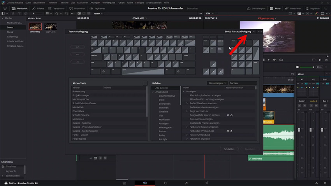This screenshot has width=331, height=186.
Task: Collapse the Anwendung command group
Action: point(153,92)
